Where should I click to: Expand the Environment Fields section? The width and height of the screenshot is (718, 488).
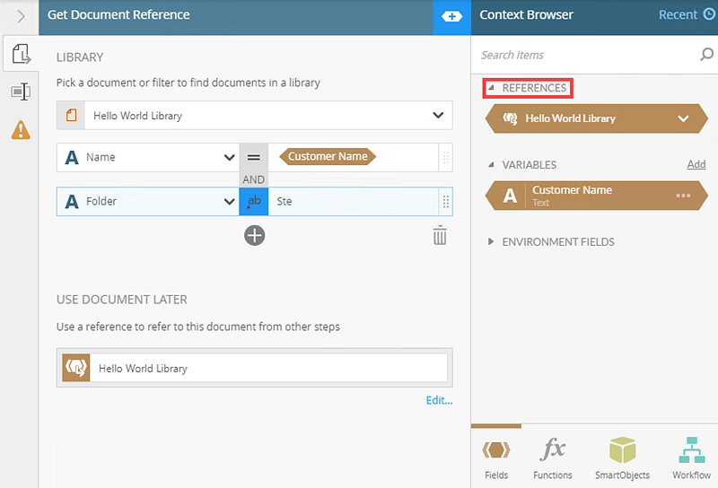coord(491,242)
